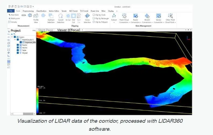Open the Profile View tool
The height and width of the screenshot is (135, 213).
click(36, 18)
